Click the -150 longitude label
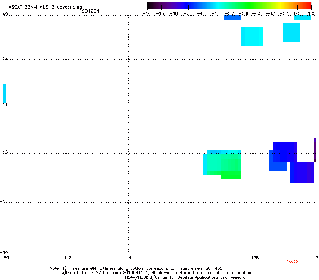This screenshot has height=280, width=319. (x=4, y=258)
